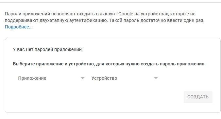Click the text У вас нет паролей приложений

48,49
